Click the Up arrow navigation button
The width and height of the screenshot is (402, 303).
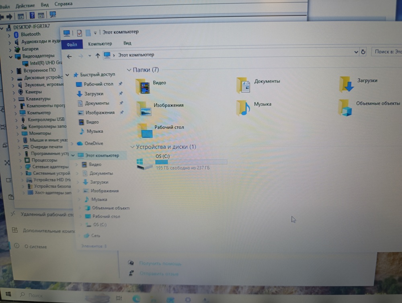(98, 56)
